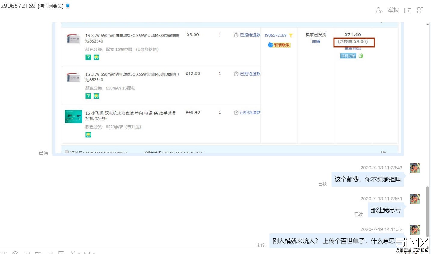This screenshot has width=431, height=254.
Task: Click the message bubble 这个邮费，你不想承担哇
Action: tap(368, 179)
